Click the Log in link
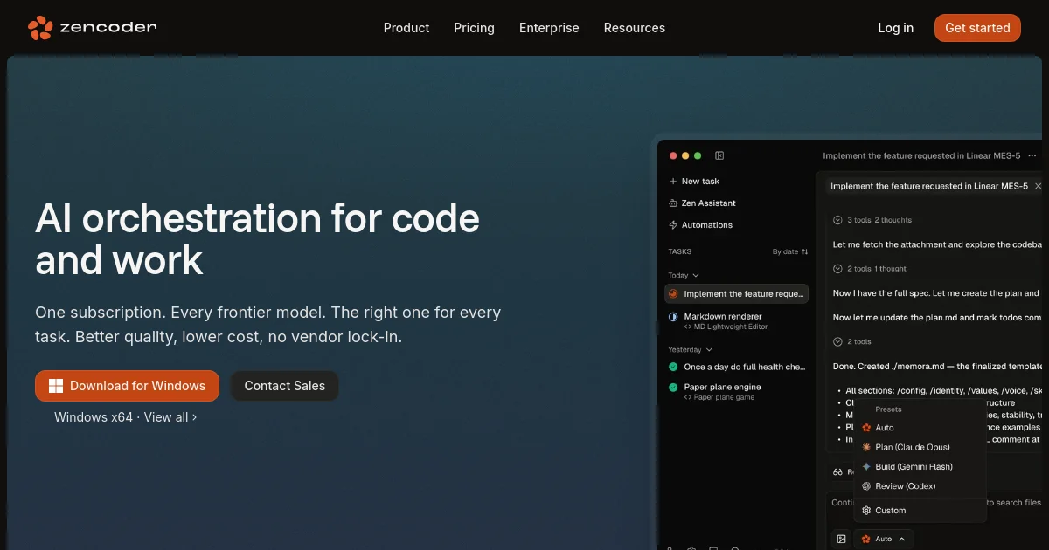The width and height of the screenshot is (1049, 550). point(896,28)
